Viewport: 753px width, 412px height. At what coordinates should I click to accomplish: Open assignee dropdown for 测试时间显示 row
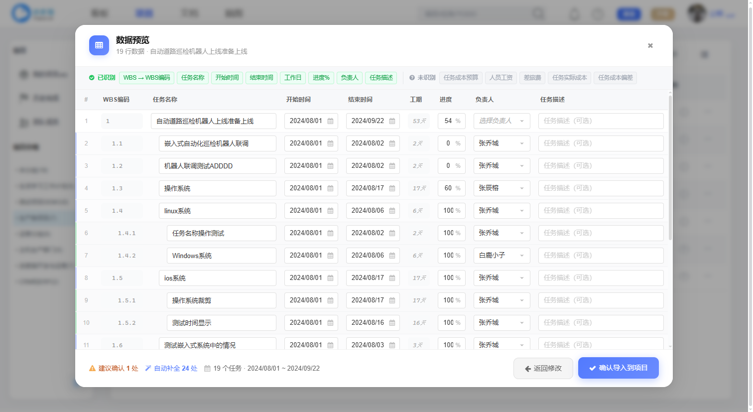[502, 323]
